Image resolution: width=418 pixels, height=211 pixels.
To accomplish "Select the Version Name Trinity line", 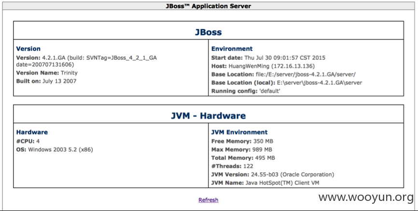I will coord(47,73).
